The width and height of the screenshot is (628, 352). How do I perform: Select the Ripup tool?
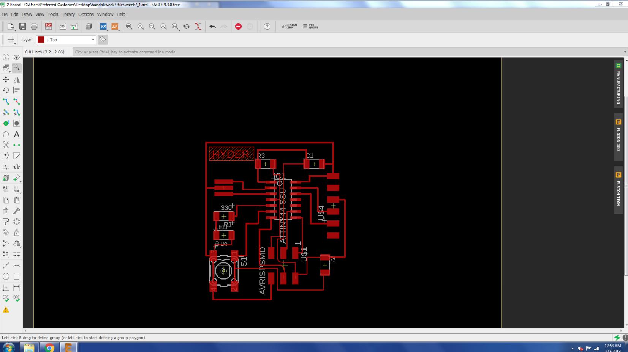(x=17, y=102)
